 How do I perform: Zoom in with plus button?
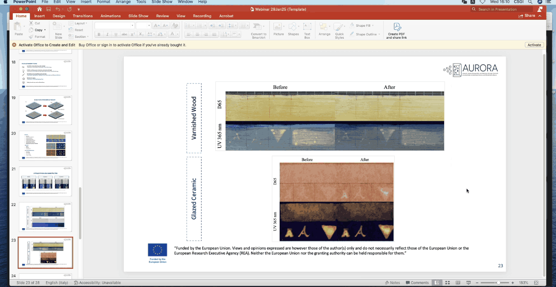coord(513,283)
